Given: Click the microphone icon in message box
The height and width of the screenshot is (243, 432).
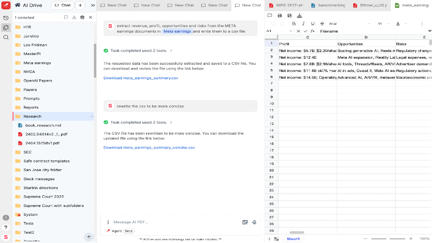Looking at the screenshot, I should 254,222.
